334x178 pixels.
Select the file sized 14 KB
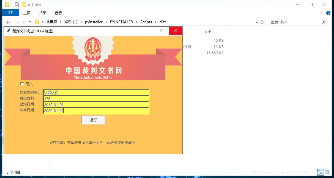(x=218, y=47)
